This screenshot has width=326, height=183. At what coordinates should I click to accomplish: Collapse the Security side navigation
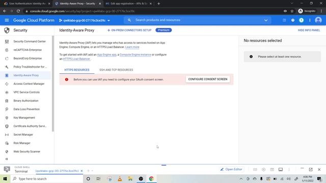pos(7,159)
